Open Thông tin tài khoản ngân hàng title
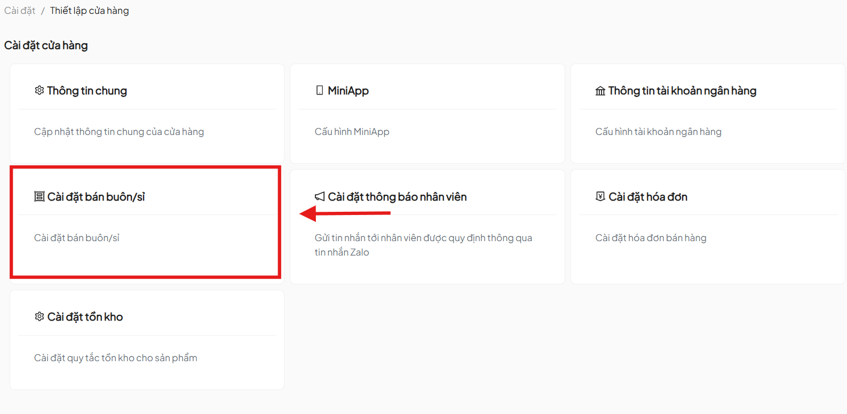The image size is (847, 414). tap(682, 91)
